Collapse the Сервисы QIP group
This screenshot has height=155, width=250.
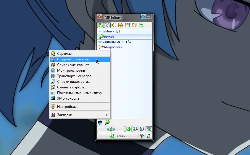[x=100, y=42]
